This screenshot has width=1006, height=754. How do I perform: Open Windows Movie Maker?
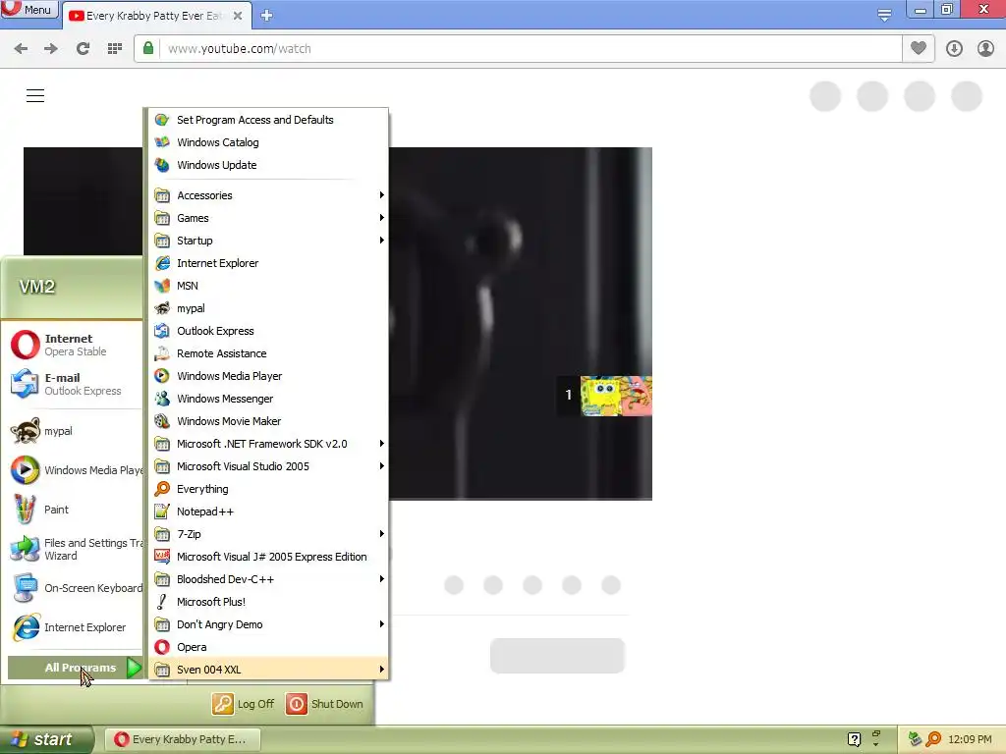click(x=267, y=421)
